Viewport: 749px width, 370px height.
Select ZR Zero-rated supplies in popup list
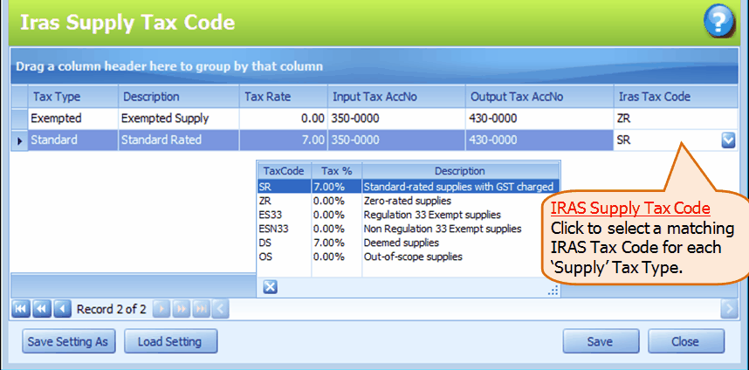(409, 201)
